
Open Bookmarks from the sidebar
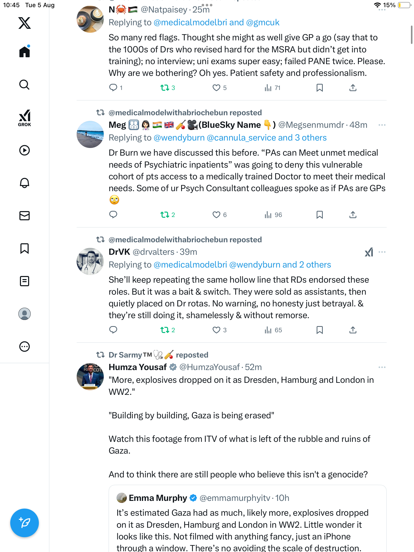[25, 248]
